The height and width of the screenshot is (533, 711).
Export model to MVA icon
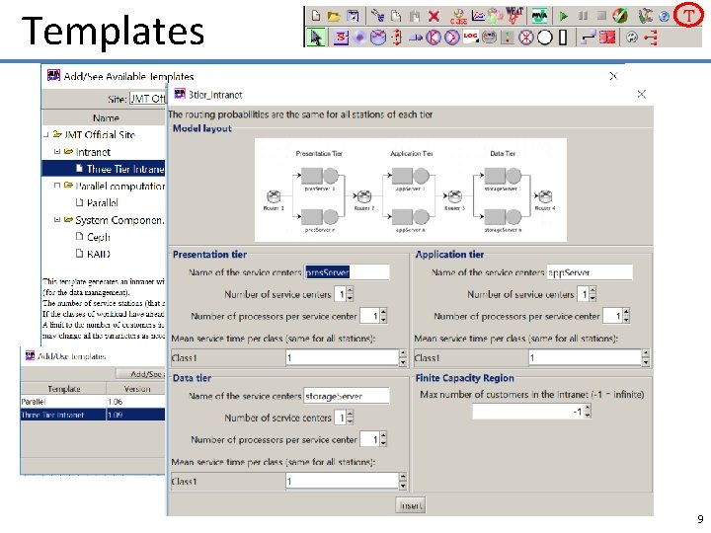click(539, 17)
